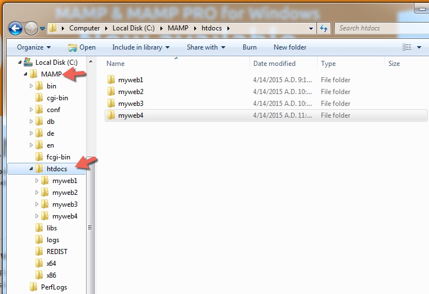Expand myweb3 in the navigation tree
429x294 pixels.
37,204
